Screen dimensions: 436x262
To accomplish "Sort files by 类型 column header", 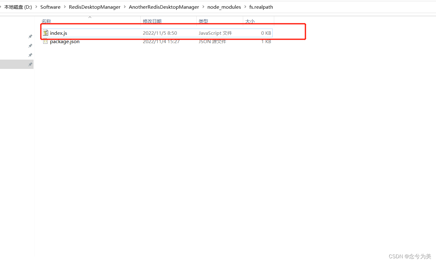I will (x=203, y=21).
